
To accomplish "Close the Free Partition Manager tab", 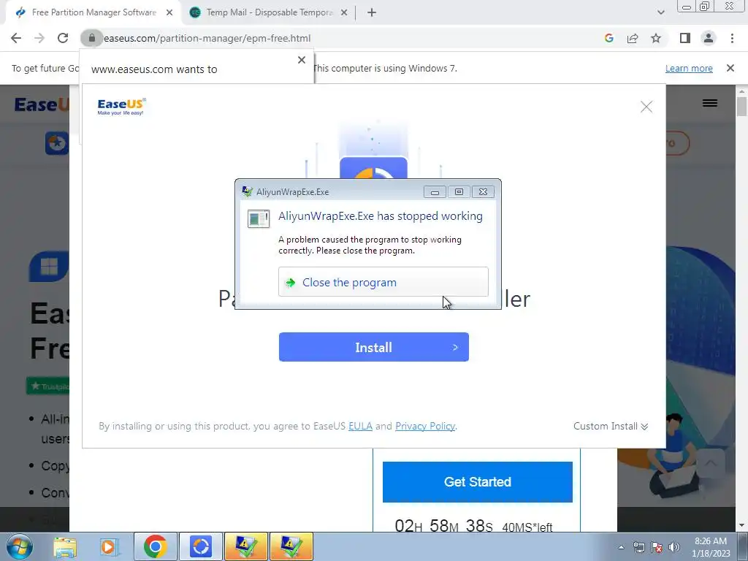I will (x=169, y=12).
